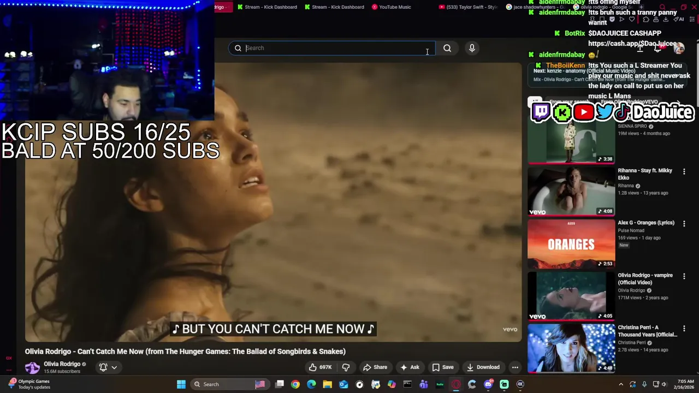The image size is (699, 393).
Task: Open options menu for Olivia Rodrigo - vampire
Action: 684,277
